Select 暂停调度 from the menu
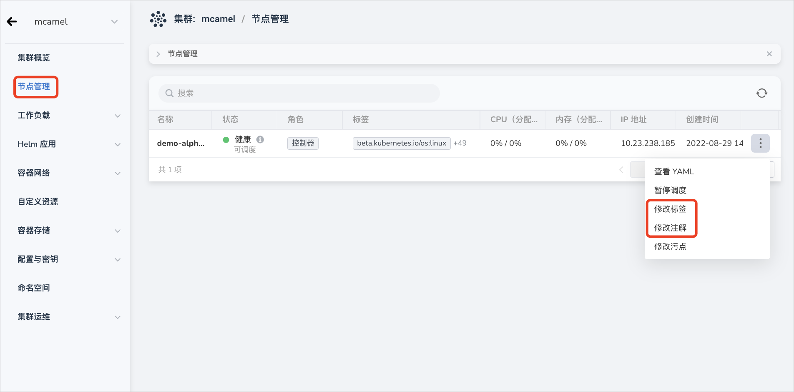 670,190
